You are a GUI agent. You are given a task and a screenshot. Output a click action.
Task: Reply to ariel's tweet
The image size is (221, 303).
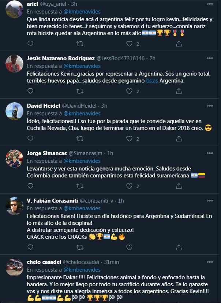click(x=30, y=44)
